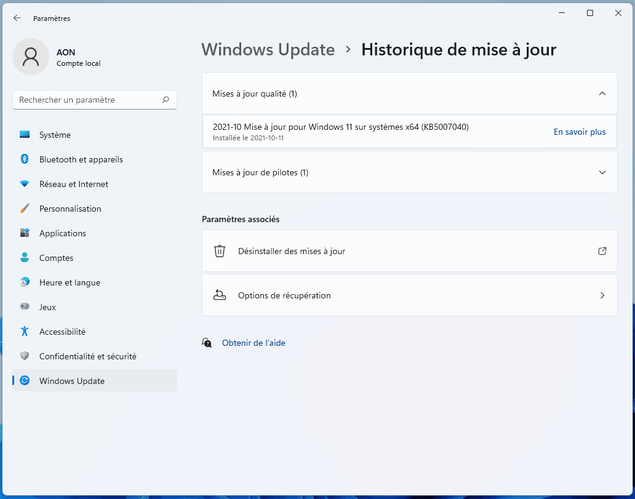
Task: Click Windows Update breadcrumb
Action: click(x=268, y=50)
